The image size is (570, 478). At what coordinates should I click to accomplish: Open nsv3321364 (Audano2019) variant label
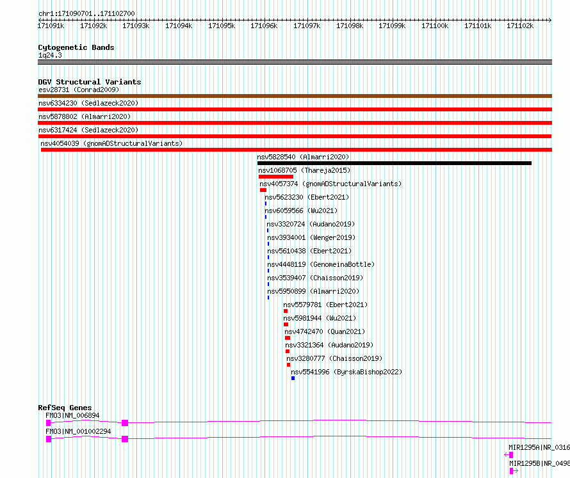pos(329,345)
